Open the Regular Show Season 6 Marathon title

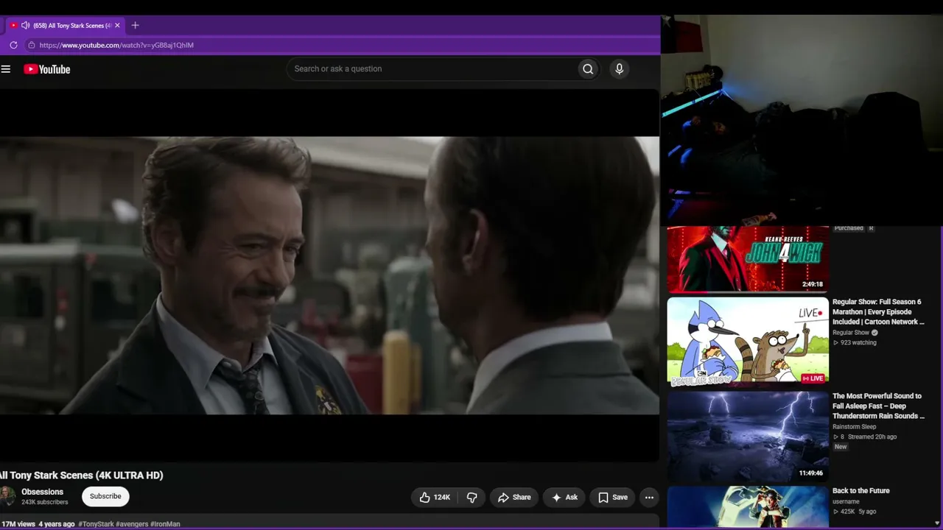click(x=878, y=312)
